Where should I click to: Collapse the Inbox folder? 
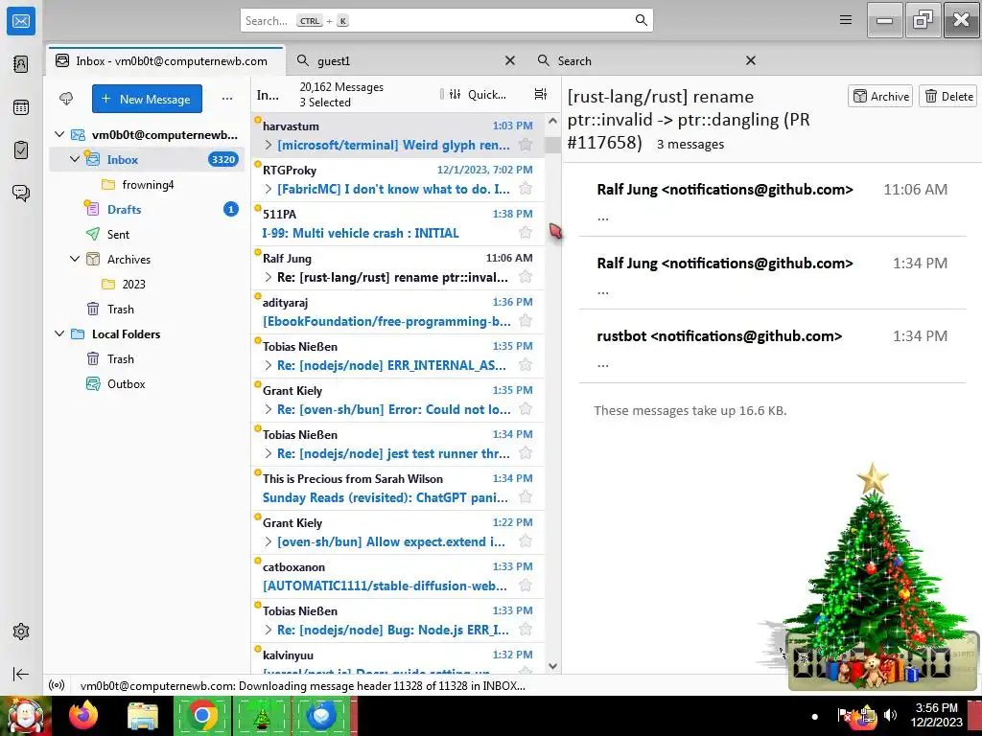[x=75, y=159]
